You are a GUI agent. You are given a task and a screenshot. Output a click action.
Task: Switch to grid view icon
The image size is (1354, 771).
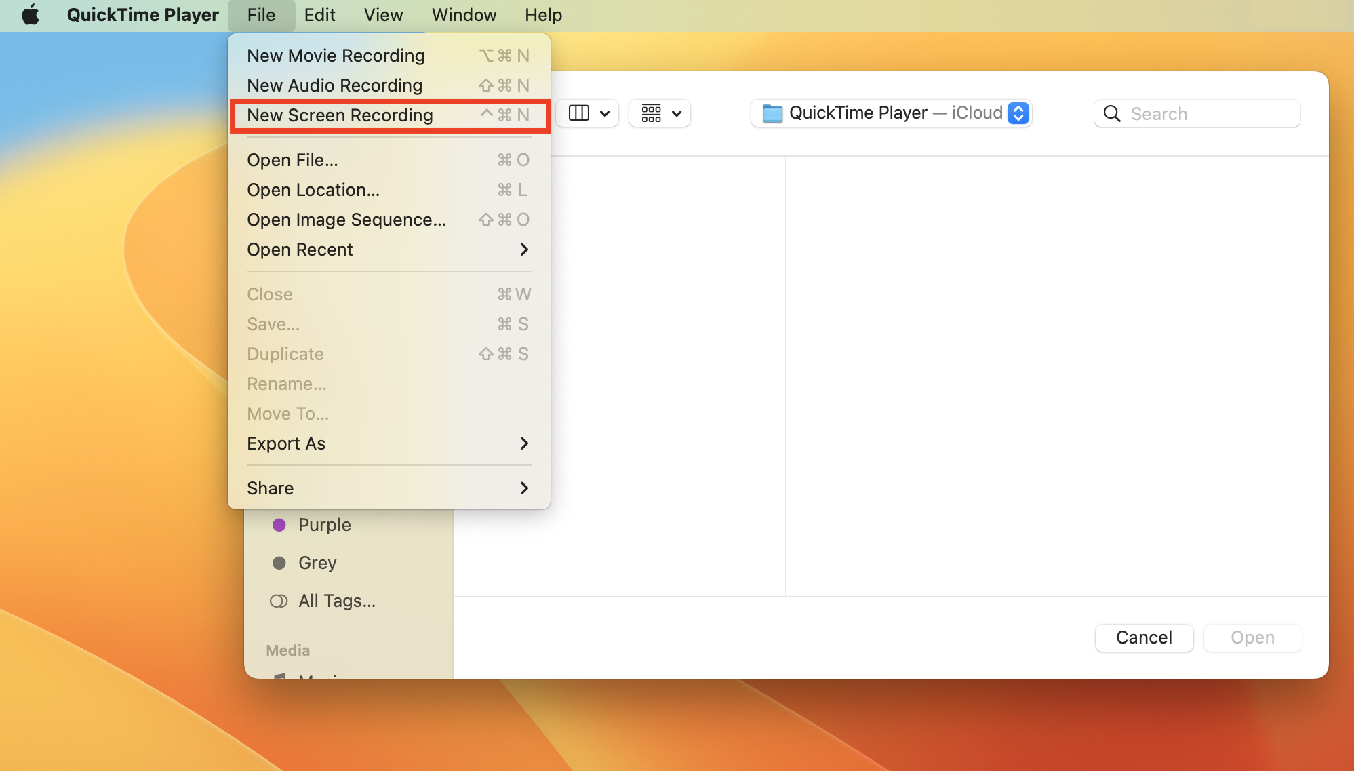(651, 113)
